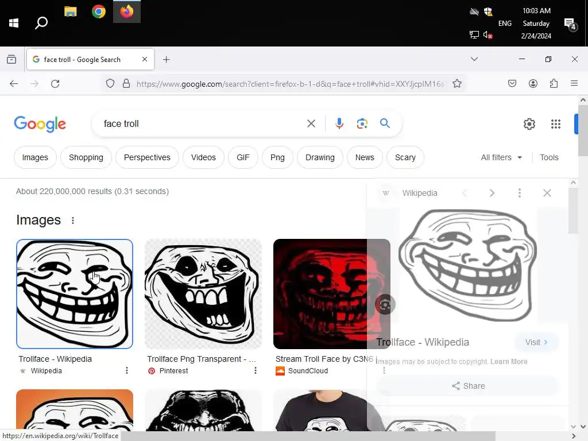Submit search with magnifier icon
Image resolution: width=588 pixels, height=441 pixels.
coord(385,123)
